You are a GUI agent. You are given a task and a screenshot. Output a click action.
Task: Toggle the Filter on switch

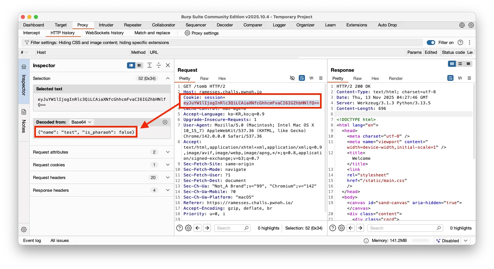pos(431,42)
